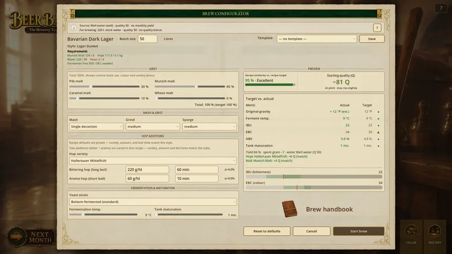Open the Sparge medium dropdown
The width and height of the screenshot is (452, 254).
(209, 126)
